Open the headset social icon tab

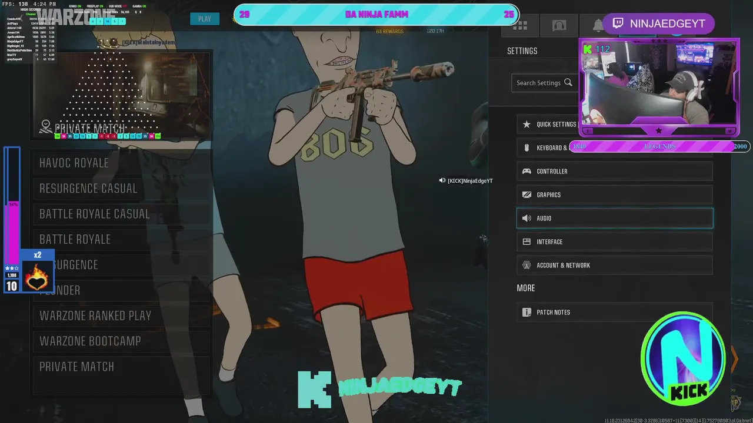pyautogui.click(x=559, y=26)
